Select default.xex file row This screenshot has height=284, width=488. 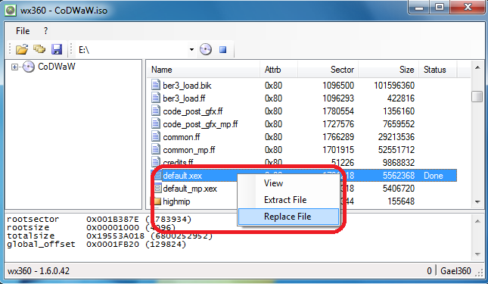tap(303, 176)
